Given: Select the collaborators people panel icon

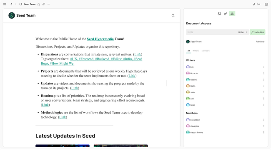Looking at the screenshot, I should tap(232, 14).
